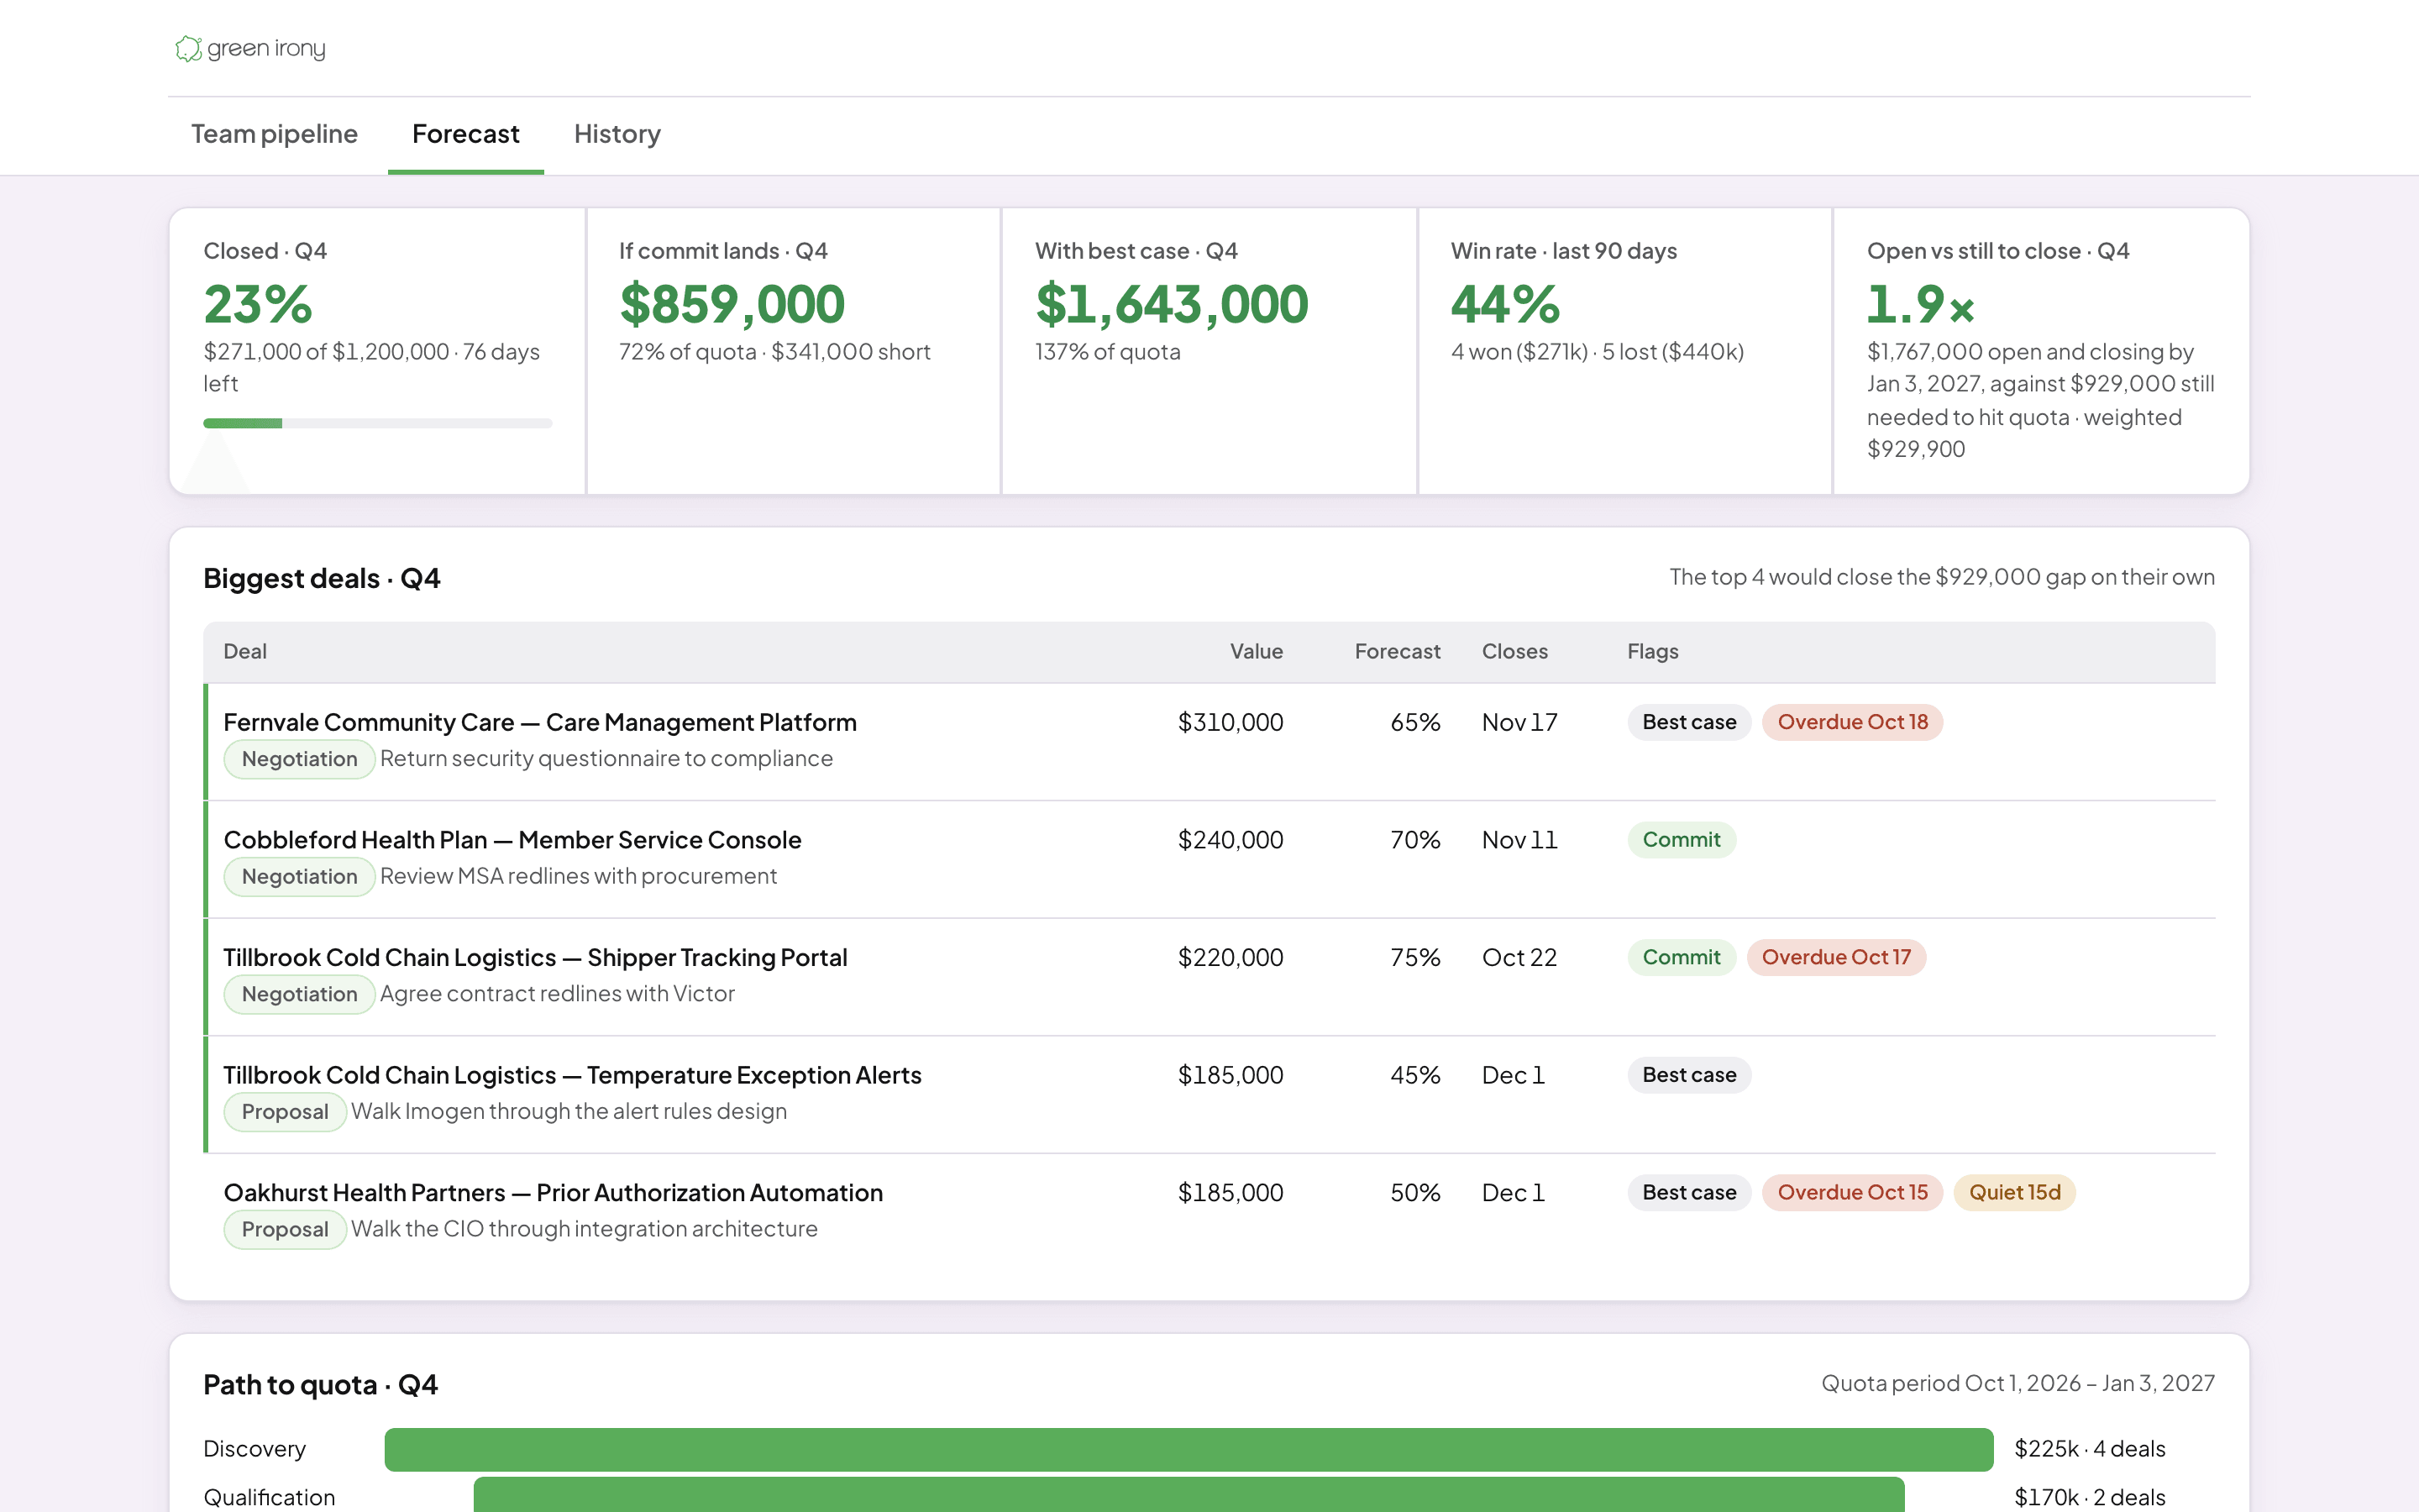Click the Negotiation stage pill for Tillbrook

299,994
